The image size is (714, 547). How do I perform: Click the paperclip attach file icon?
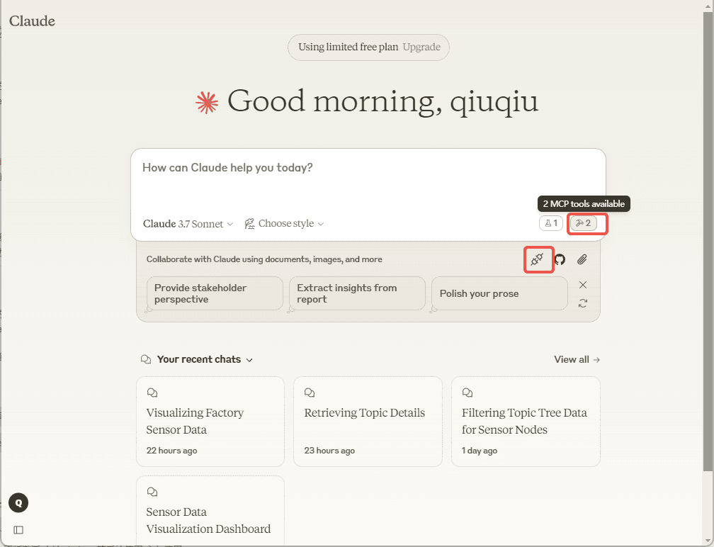coord(582,259)
